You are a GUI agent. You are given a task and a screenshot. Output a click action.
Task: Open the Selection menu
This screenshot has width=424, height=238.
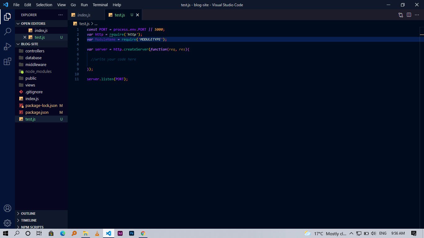pyautogui.click(x=44, y=5)
